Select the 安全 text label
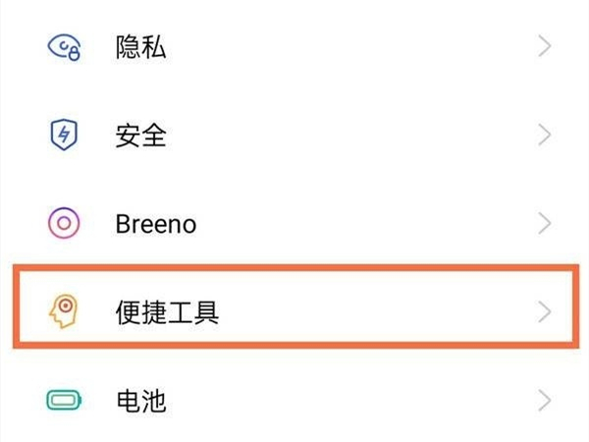This screenshot has width=589, height=442. [139, 136]
